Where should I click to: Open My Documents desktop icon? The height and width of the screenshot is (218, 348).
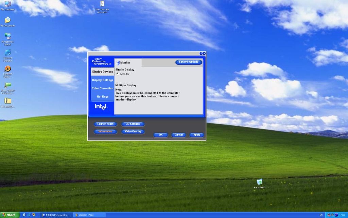point(8,21)
